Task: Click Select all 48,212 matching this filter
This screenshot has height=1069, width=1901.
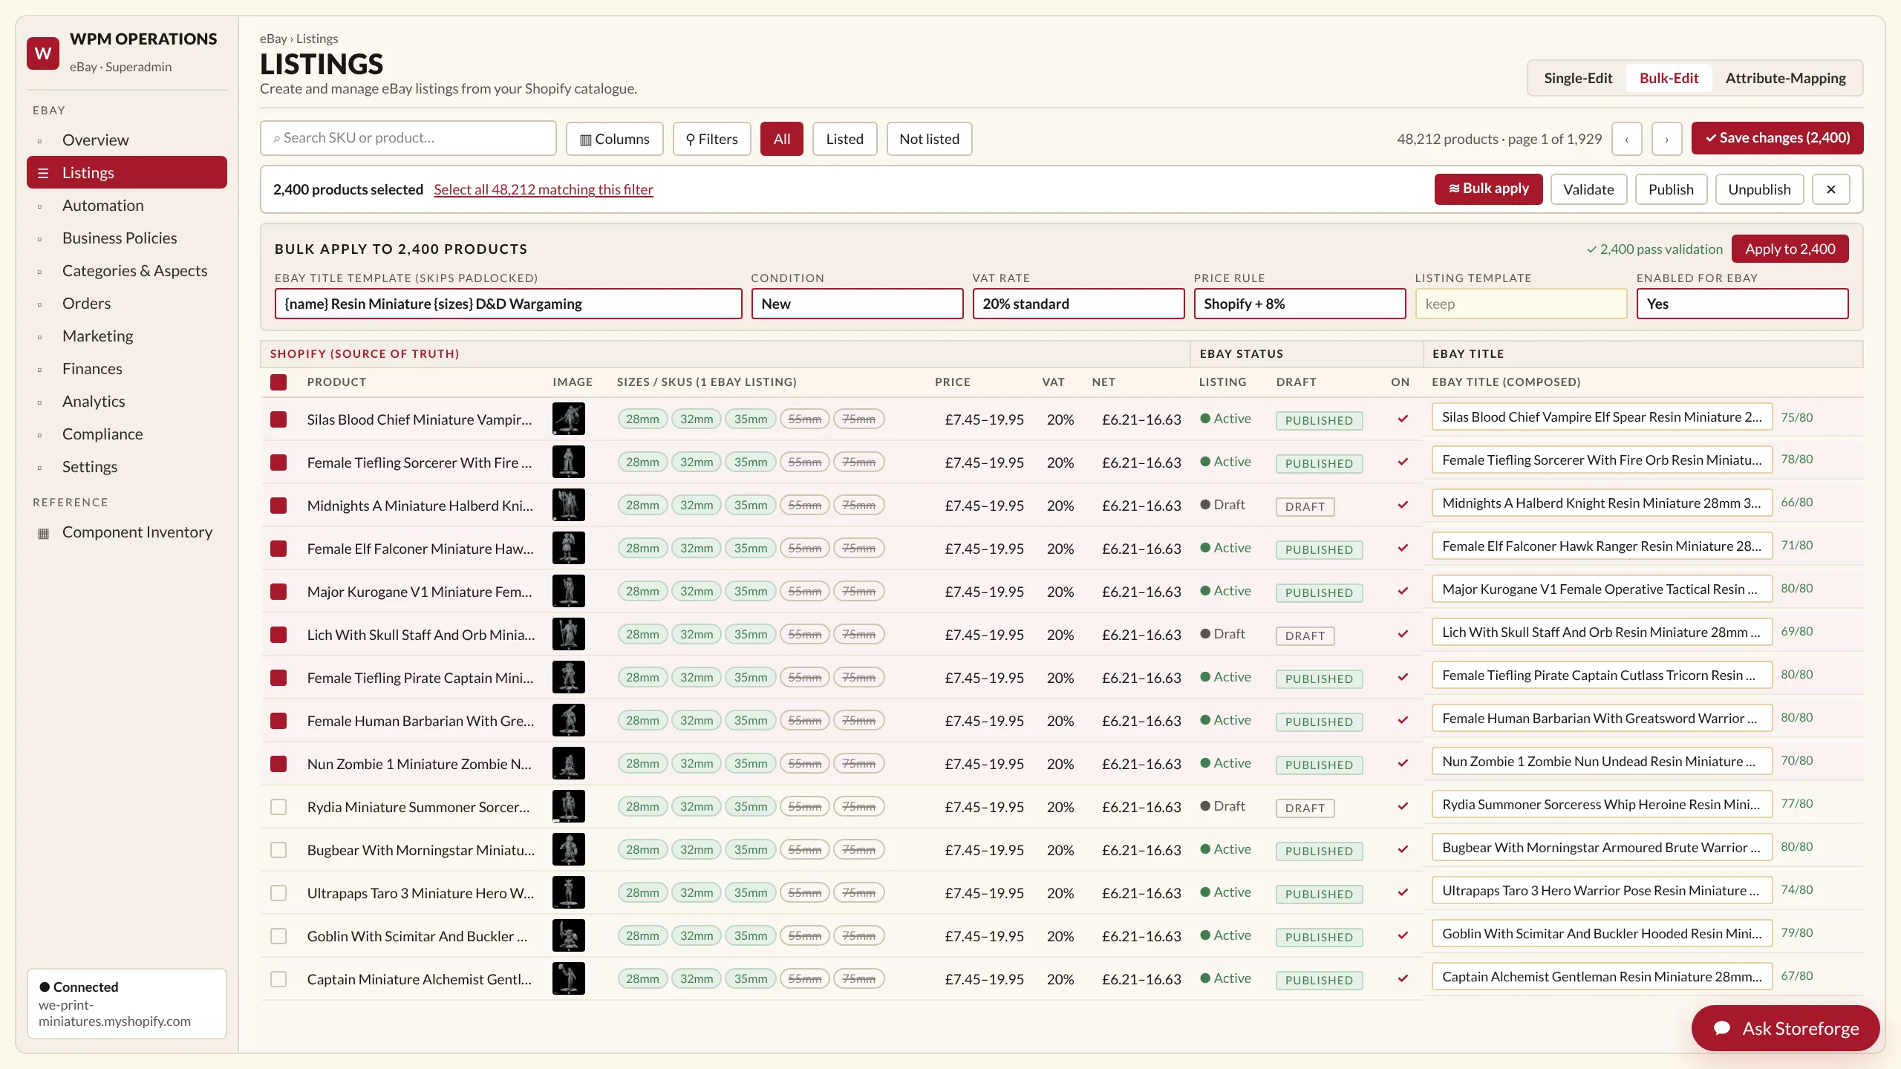Action: [543, 189]
